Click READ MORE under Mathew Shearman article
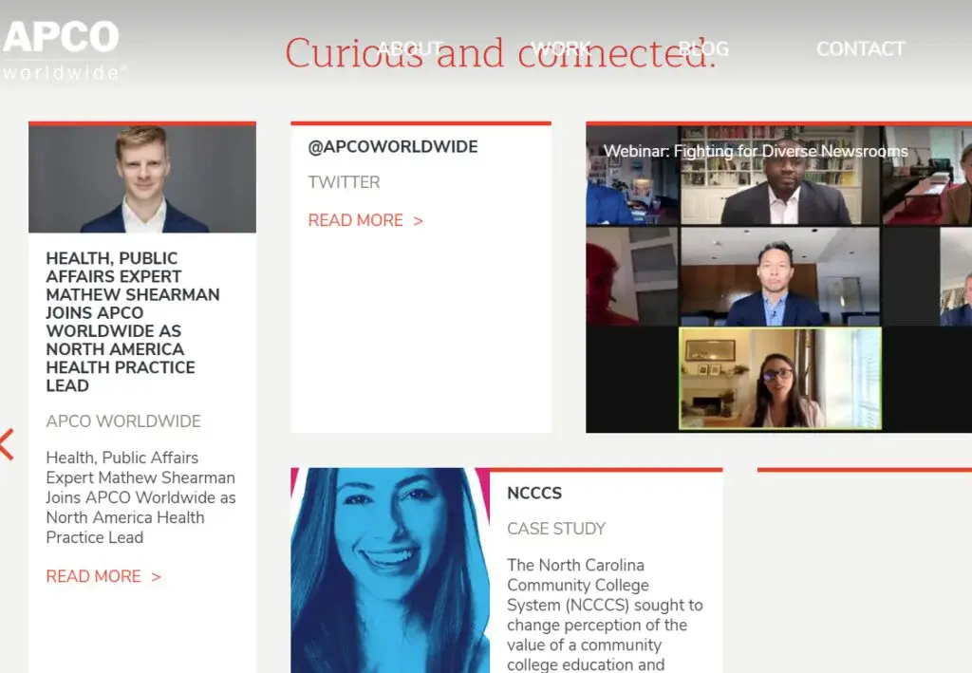972x673 pixels. click(103, 576)
